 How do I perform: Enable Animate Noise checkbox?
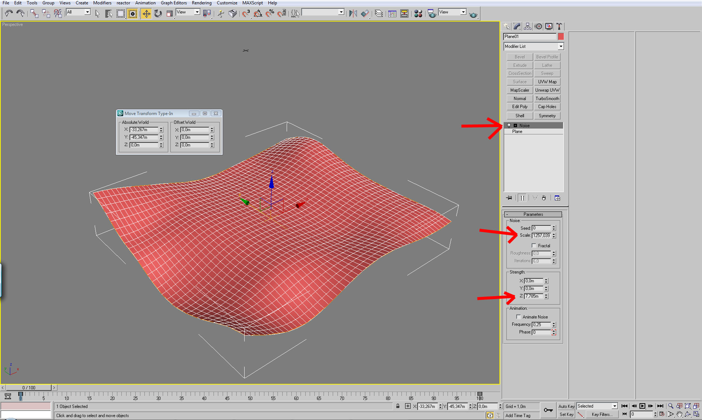pyautogui.click(x=518, y=317)
